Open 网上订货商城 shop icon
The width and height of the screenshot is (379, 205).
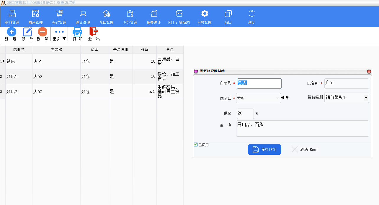(x=179, y=14)
